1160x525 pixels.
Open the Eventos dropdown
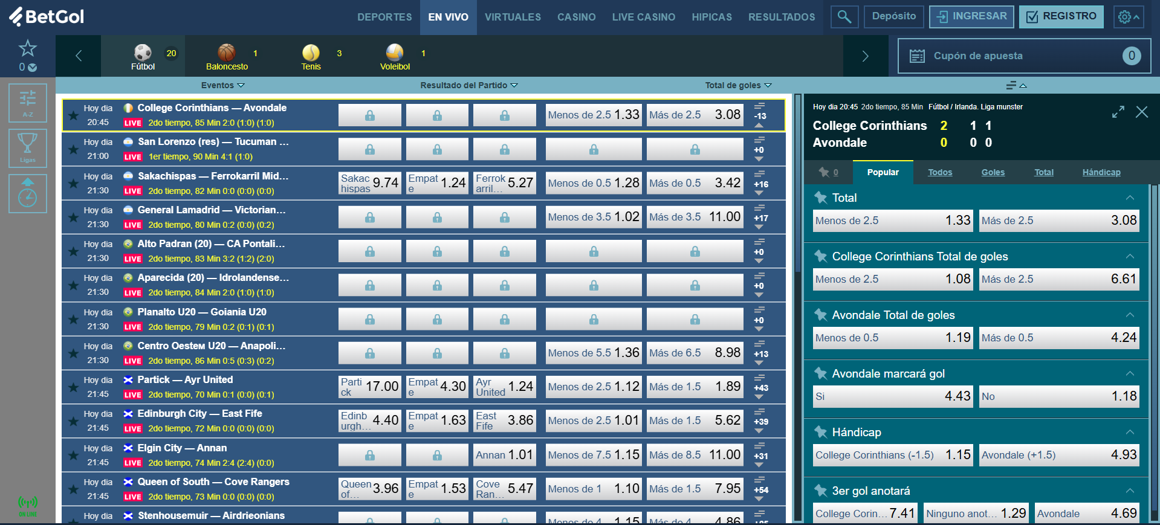pyautogui.click(x=223, y=85)
